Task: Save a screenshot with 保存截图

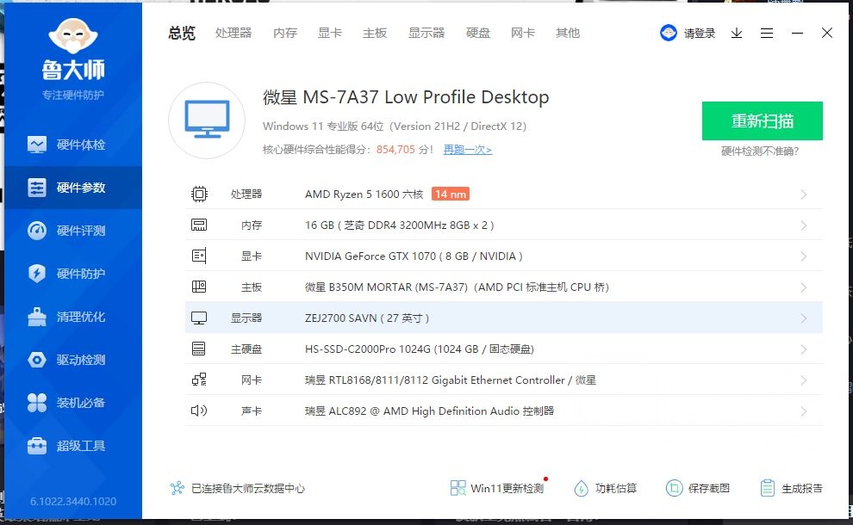Action: point(698,487)
